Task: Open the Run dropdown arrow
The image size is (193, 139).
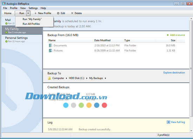Action: [x=28, y=13]
